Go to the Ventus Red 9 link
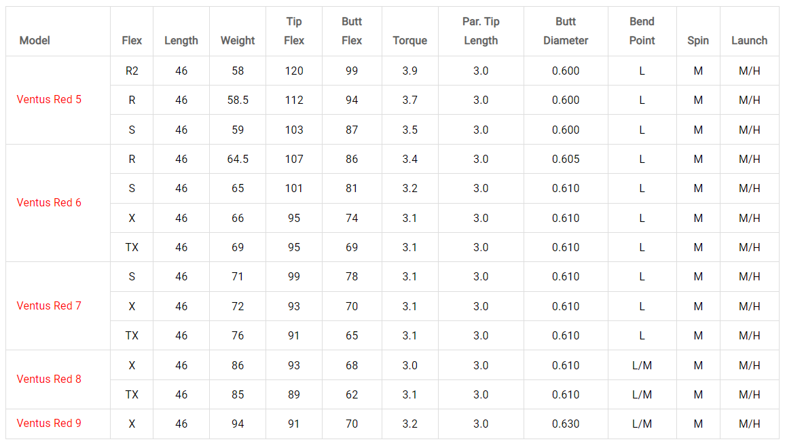 tap(49, 424)
